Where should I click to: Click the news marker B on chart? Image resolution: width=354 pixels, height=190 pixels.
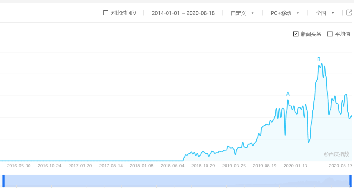pyautogui.click(x=319, y=59)
